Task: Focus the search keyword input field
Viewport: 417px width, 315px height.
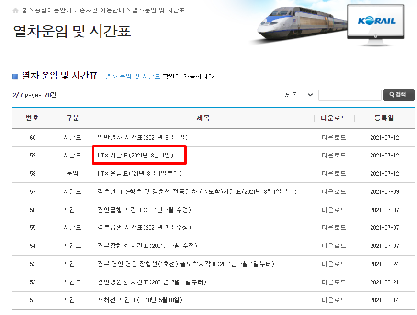Action: pyautogui.click(x=349, y=95)
